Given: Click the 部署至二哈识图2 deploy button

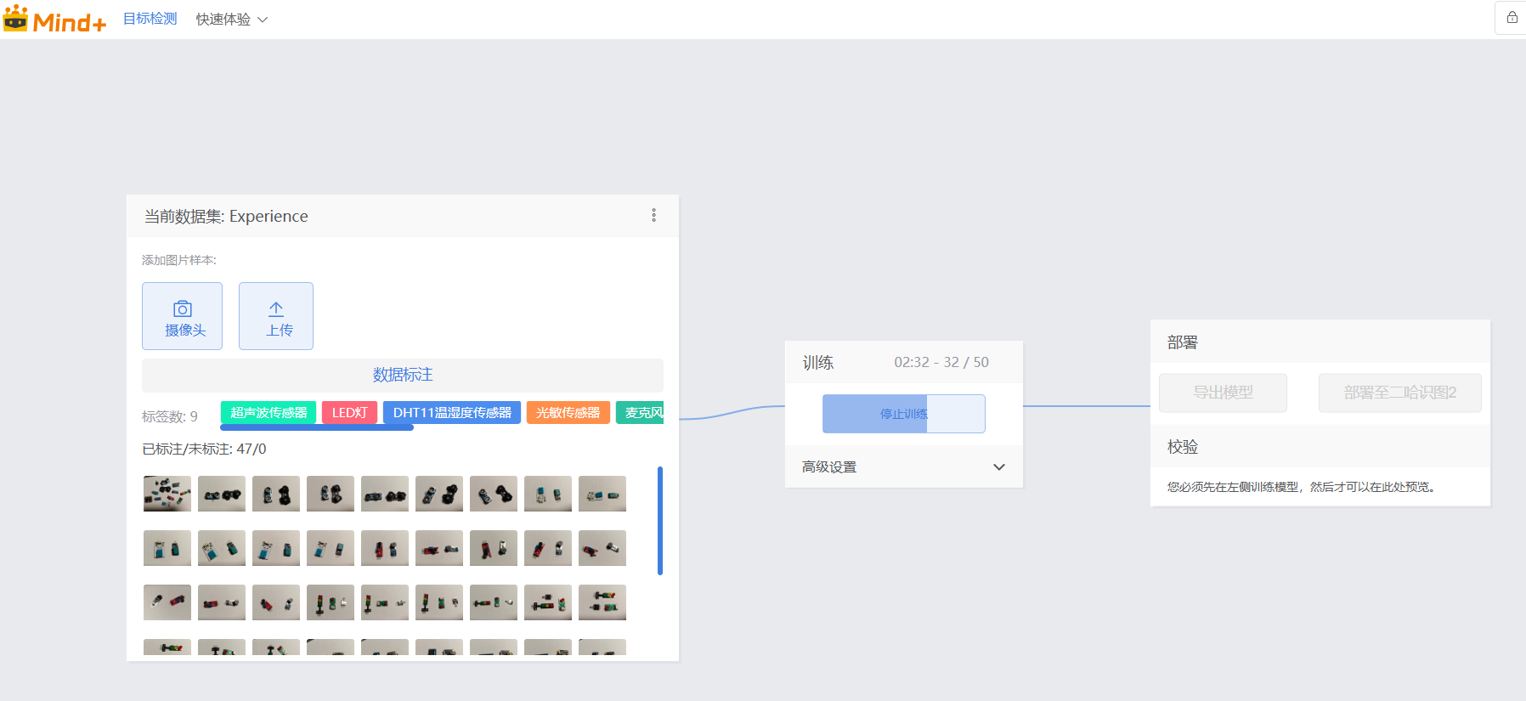Looking at the screenshot, I should [x=1399, y=393].
